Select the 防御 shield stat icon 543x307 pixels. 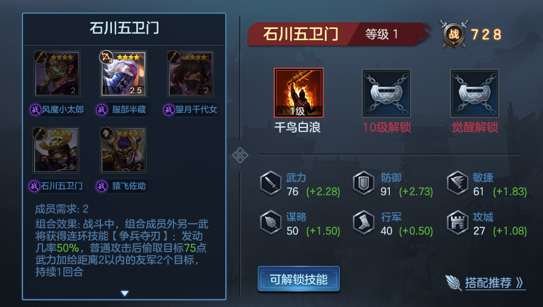pos(363,183)
